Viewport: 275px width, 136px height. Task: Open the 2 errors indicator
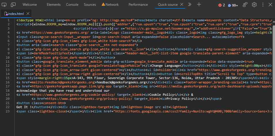222,5
